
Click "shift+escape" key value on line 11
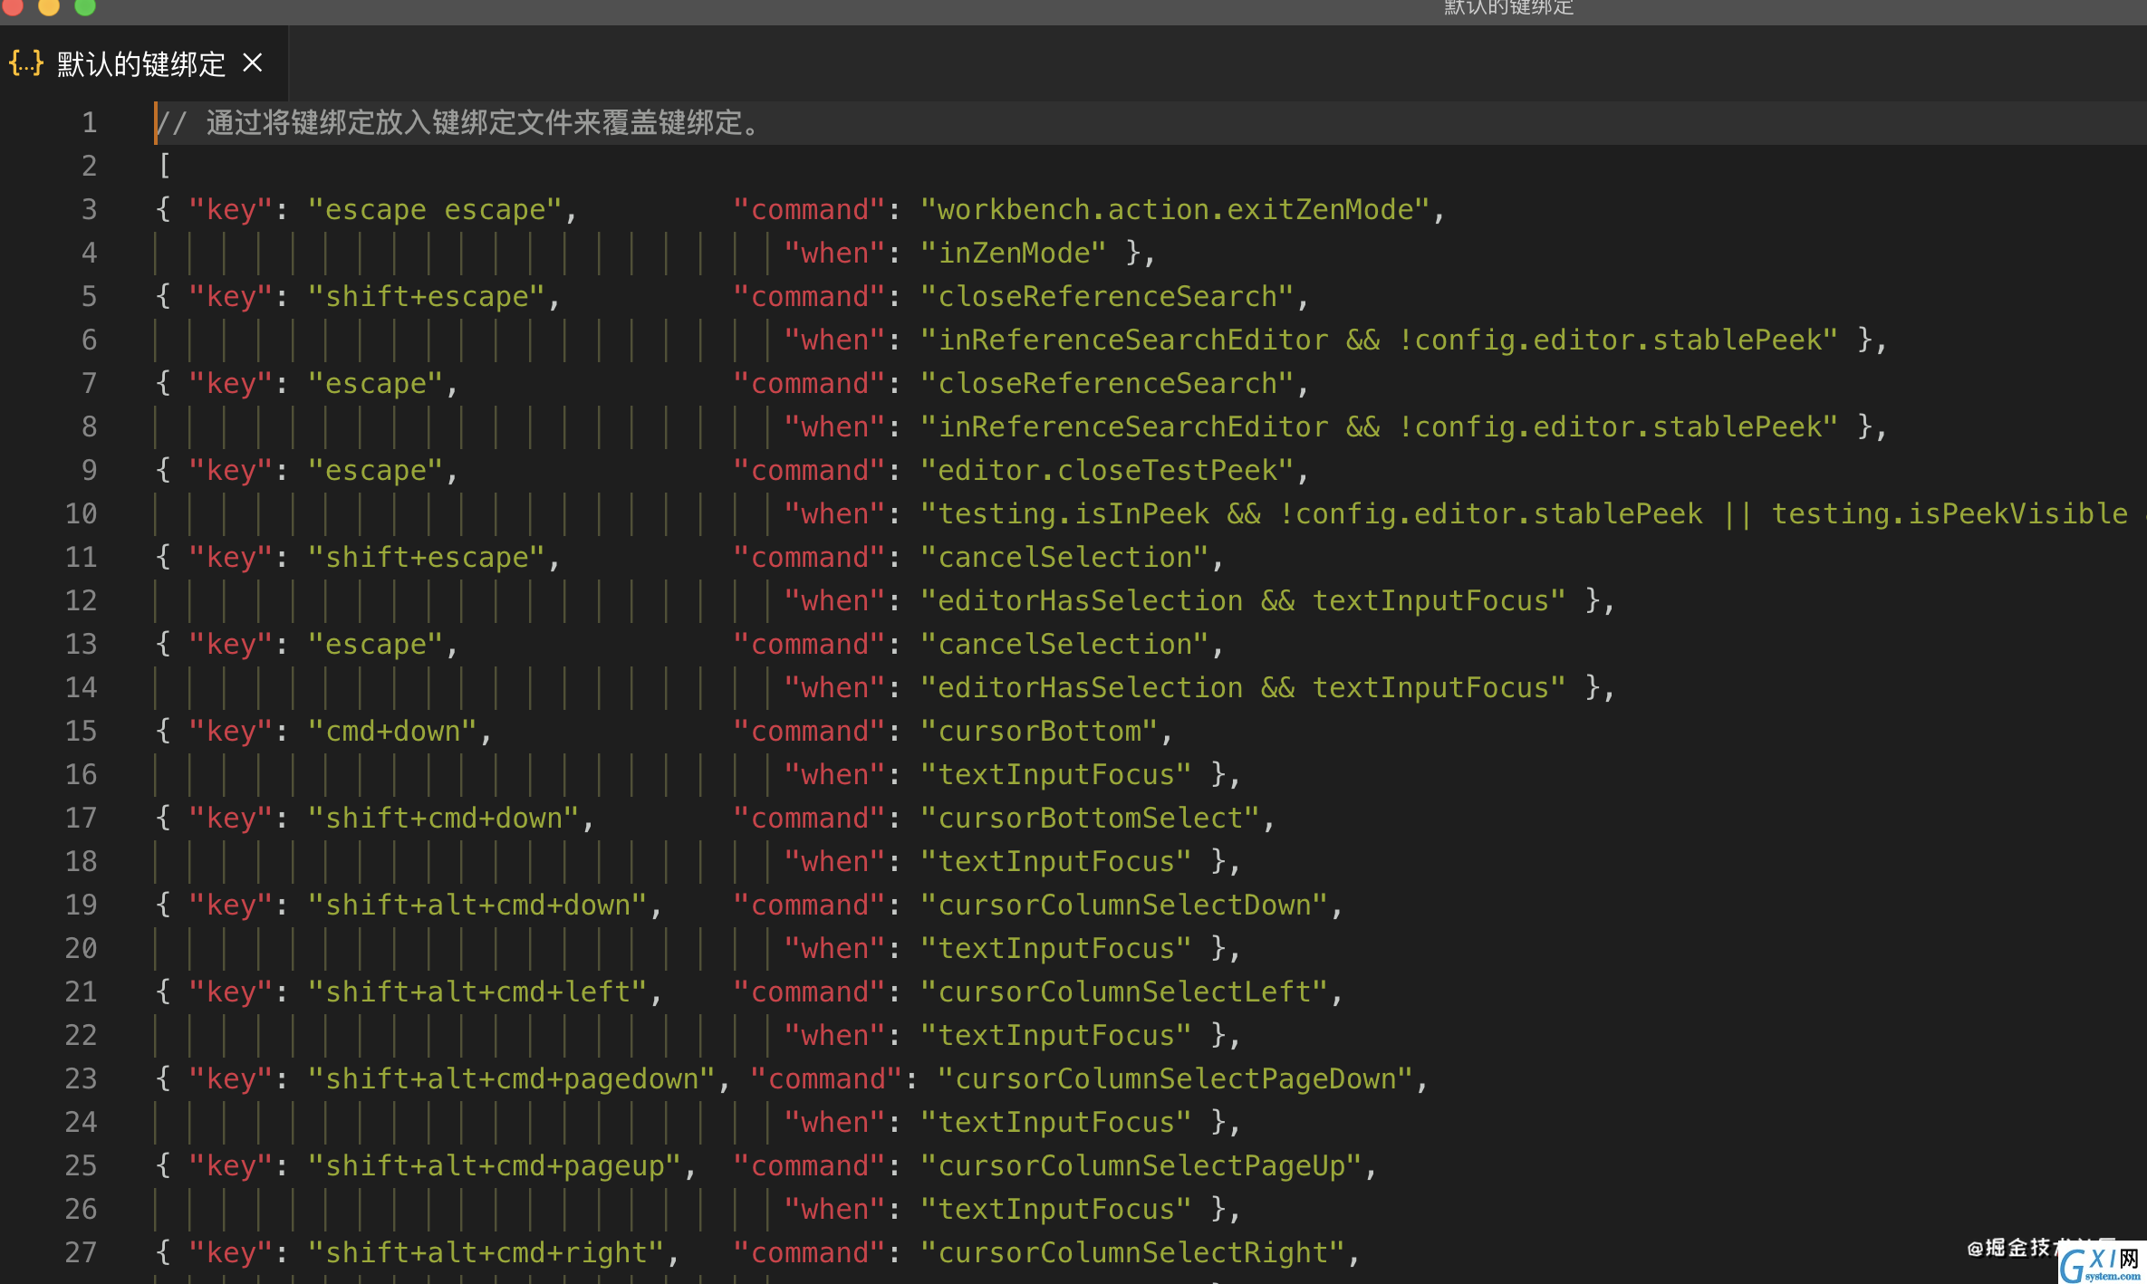[x=427, y=557]
